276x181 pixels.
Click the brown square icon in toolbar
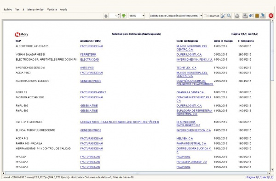pyautogui.click(x=257, y=16)
